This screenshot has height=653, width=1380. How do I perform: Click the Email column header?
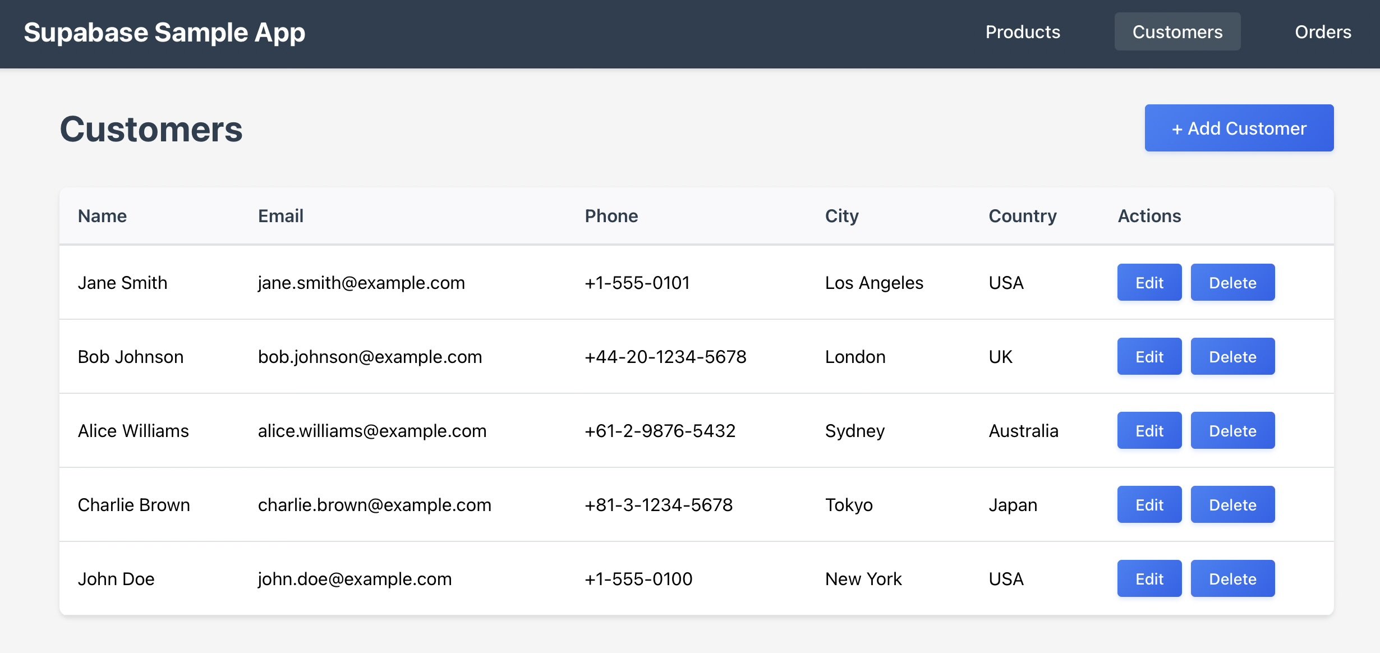280,216
